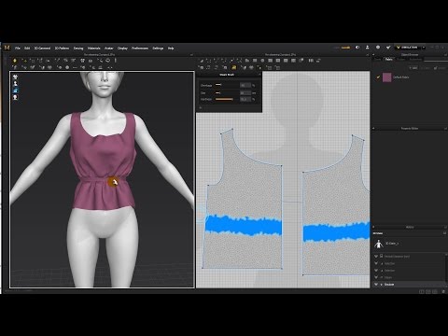Click the globe icon in top bar
The width and height of the screenshot is (448, 336).
378,48
